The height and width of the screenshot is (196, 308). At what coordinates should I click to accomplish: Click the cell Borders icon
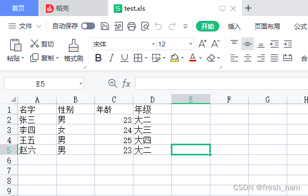pyautogui.click(x=138, y=58)
